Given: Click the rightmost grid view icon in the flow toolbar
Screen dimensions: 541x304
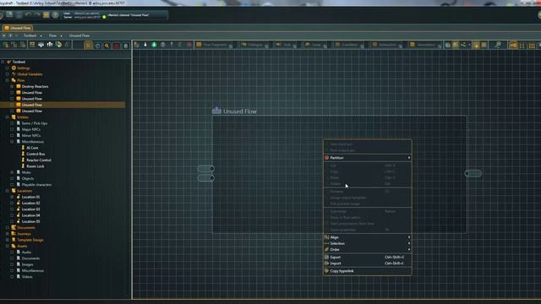Looking at the screenshot, I should (532, 45).
